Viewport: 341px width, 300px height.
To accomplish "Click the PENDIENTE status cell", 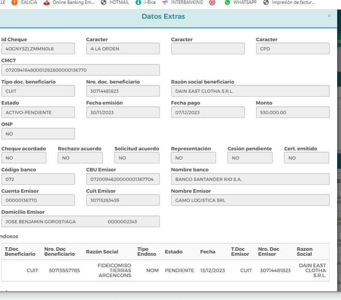I will 179,271.
